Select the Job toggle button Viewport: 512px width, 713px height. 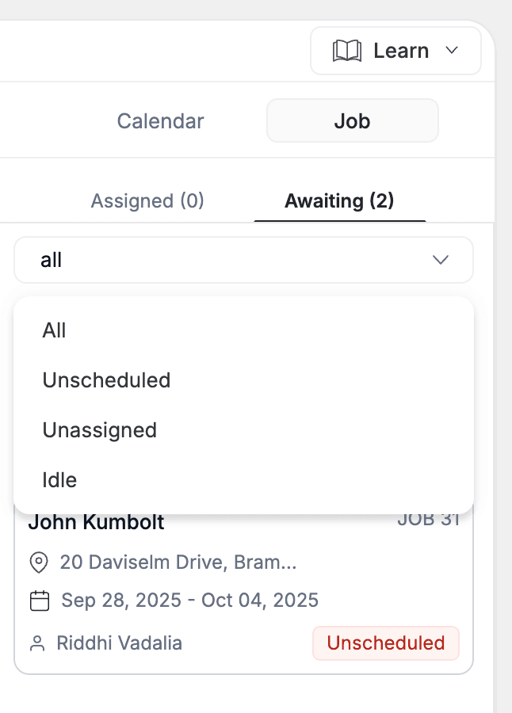(x=352, y=120)
